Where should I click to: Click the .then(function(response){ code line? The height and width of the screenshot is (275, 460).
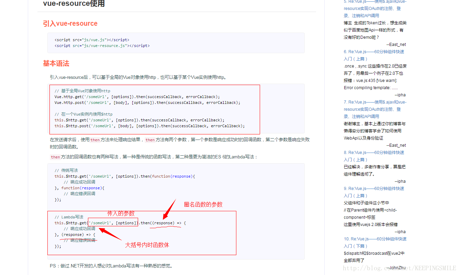pyautogui.click(x=125, y=176)
